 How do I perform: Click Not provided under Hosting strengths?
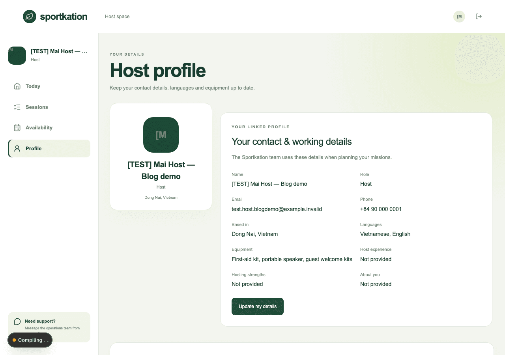(x=247, y=284)
